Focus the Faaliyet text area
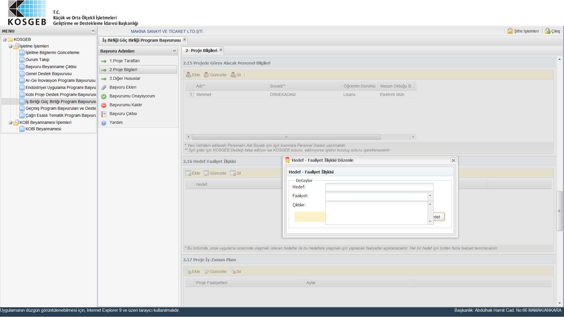The width and height of the screenshot is (564, 317). 377,196
